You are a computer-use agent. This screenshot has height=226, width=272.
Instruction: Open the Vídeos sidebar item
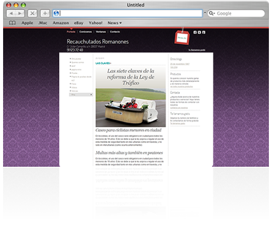point(74,87)
